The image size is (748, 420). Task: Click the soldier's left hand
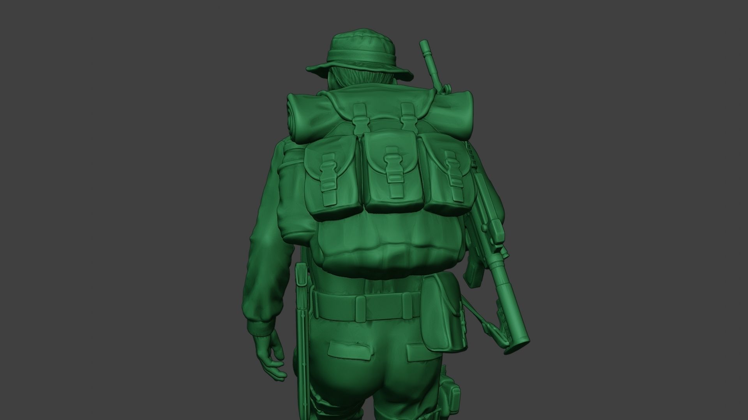270,352
